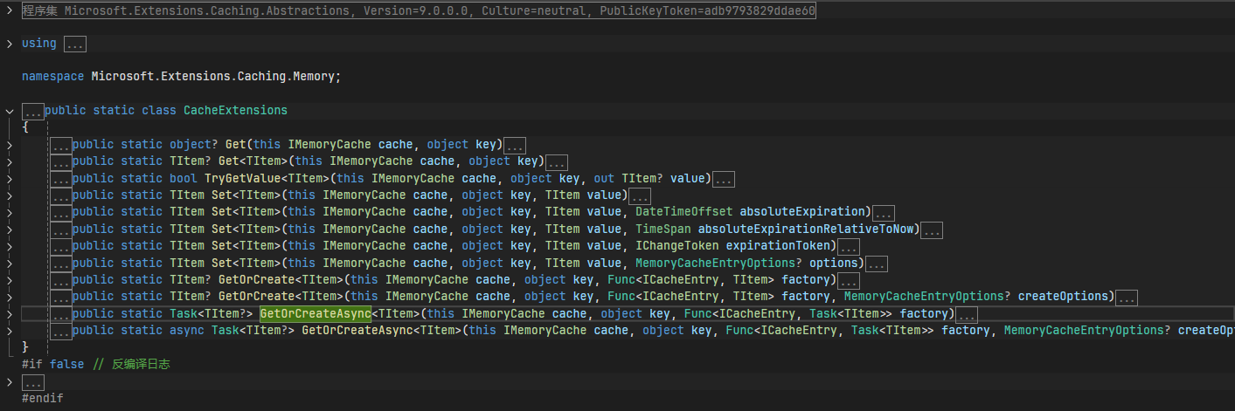Expand fold chevron for the TryGetValue method

coord(9,179)
